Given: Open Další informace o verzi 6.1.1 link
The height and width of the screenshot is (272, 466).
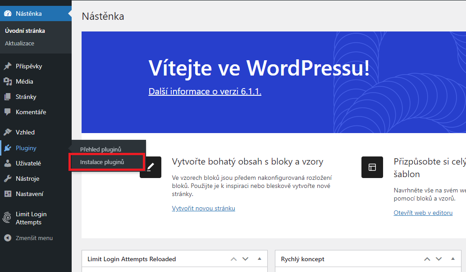Looking at the screenshot, I should click(x=205, y=91).
